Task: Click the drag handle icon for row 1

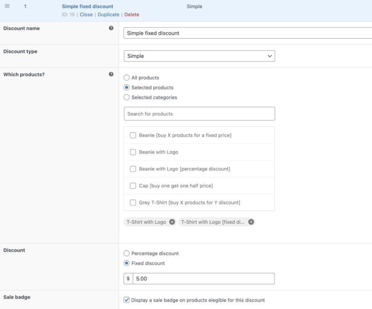Action: pyautogui.click(x=7, y=6)
